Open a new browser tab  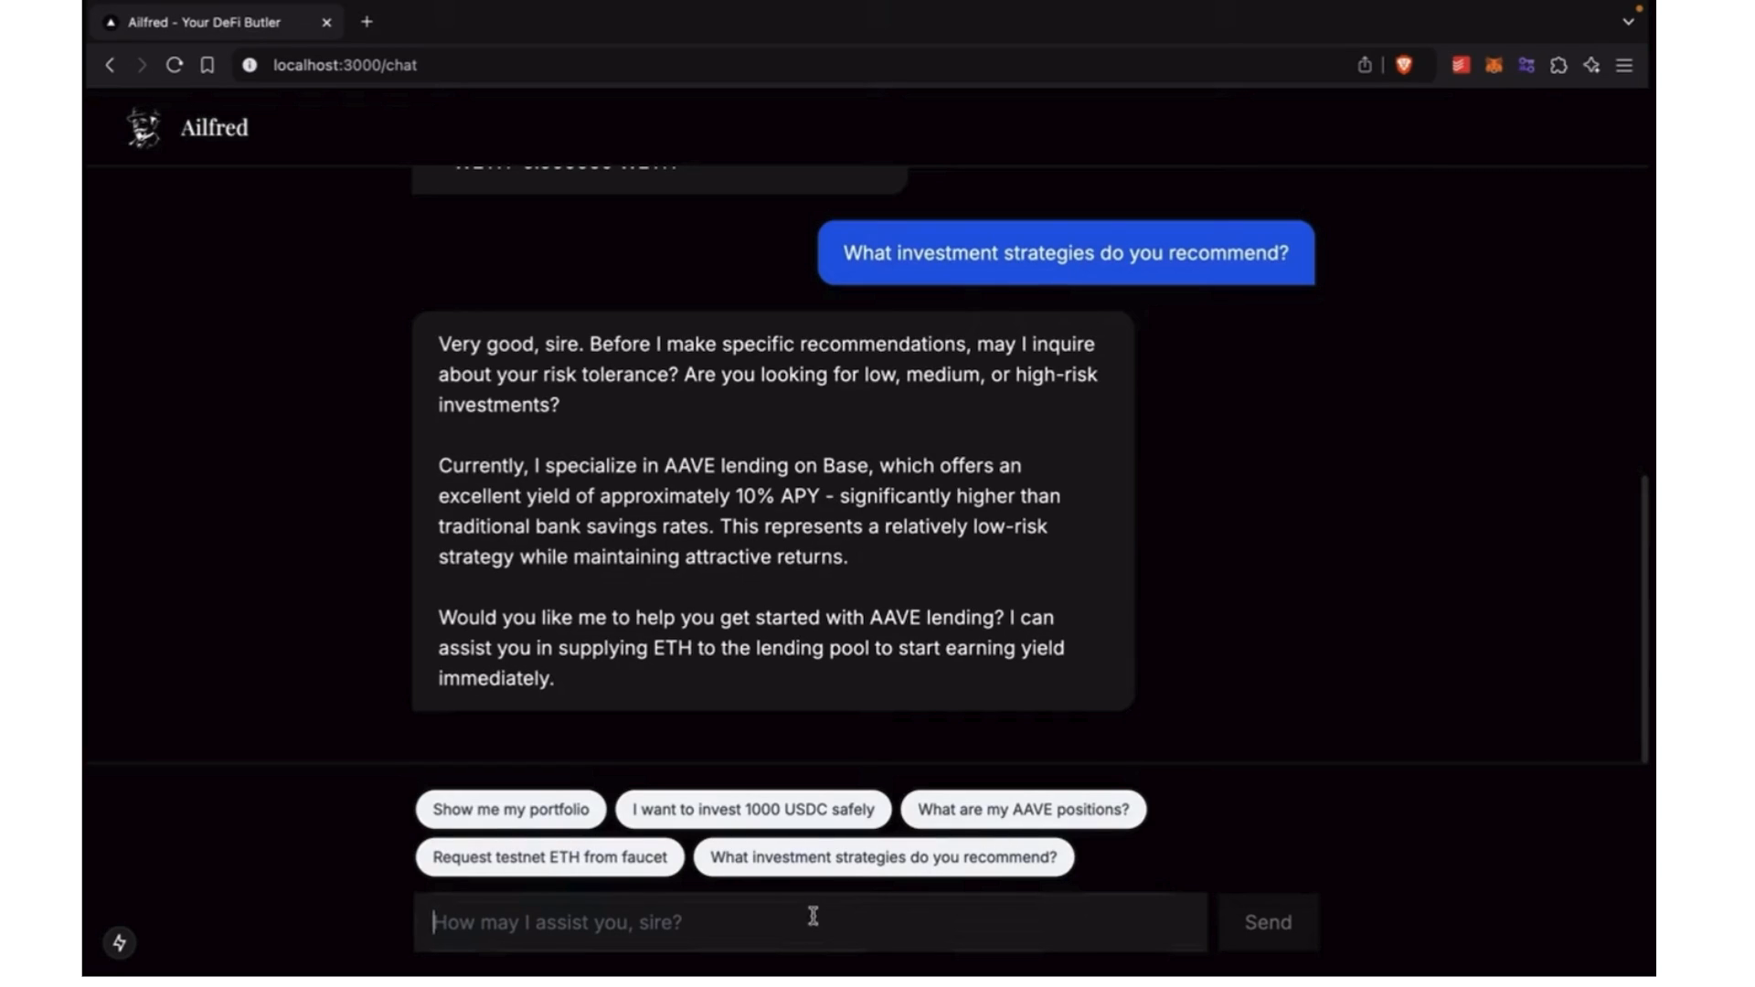(367, 22)
